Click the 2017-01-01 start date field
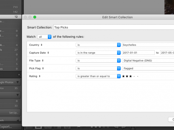The image size is (174, 130). tap(138, 53)
